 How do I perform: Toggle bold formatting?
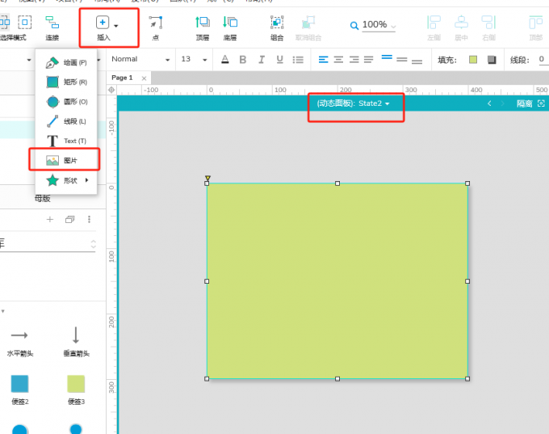243,60
